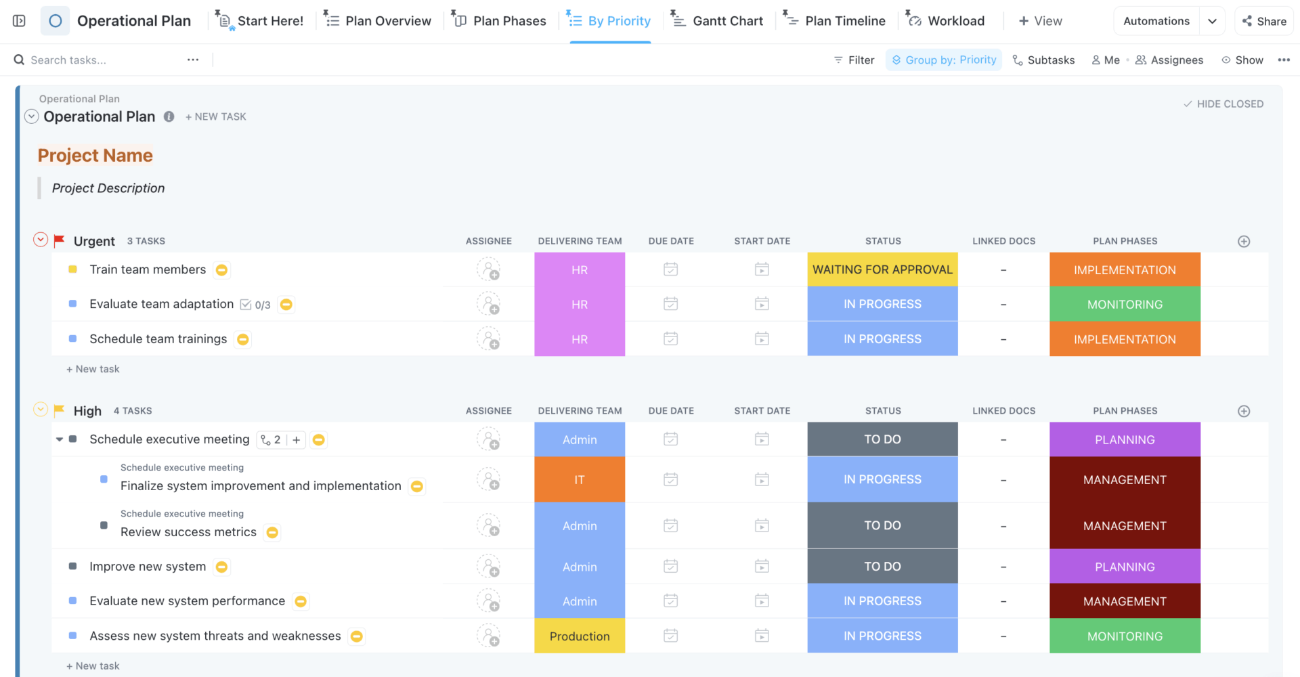This screenshot has height=677, width=1300.
Task: Click + New task under Urgent group
Action: tap(93, 369)
